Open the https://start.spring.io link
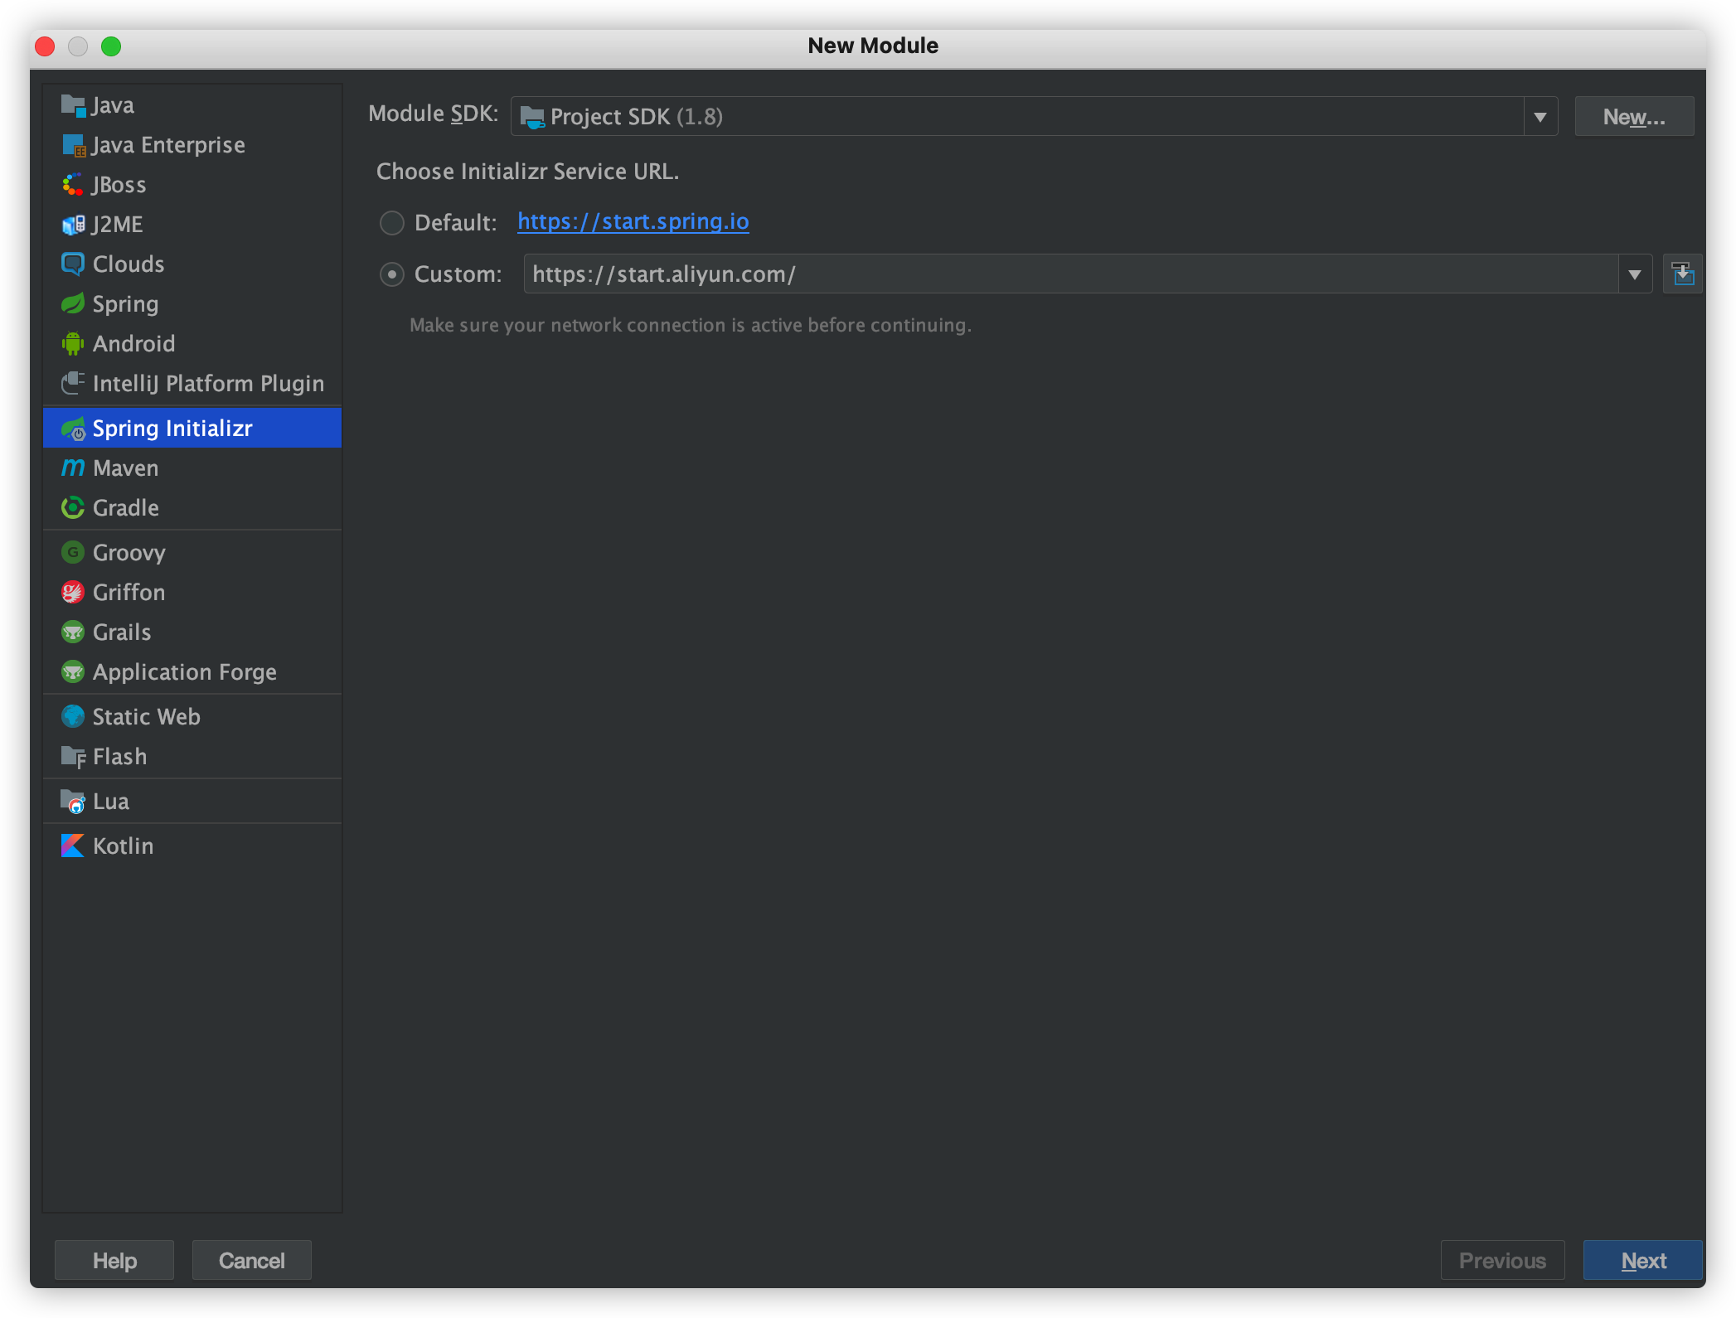This screenshot has height=1318, width=1736. (x=633, y=221)
